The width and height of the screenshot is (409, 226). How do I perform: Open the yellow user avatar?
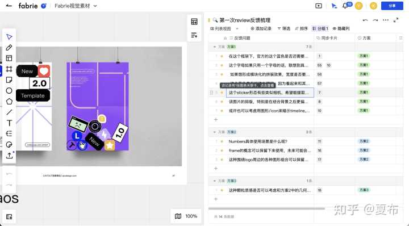point(359,6)
